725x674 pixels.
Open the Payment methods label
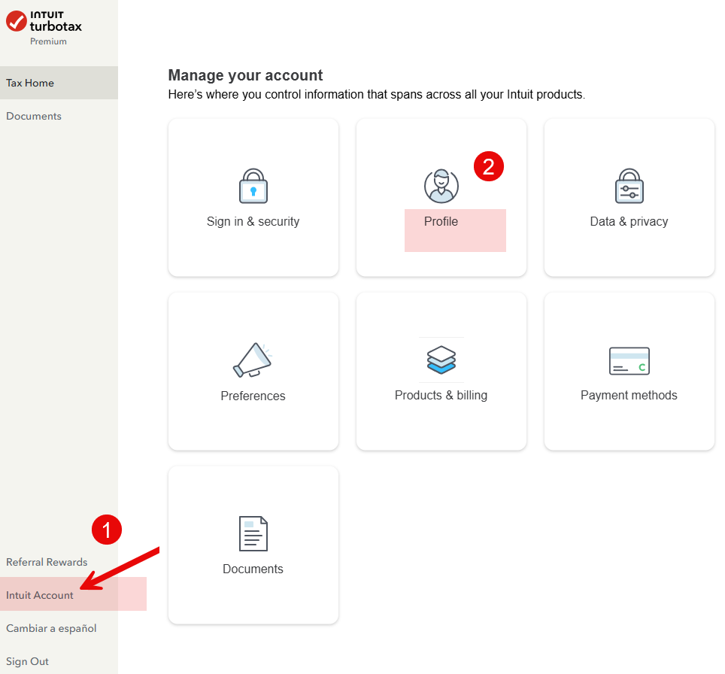click(x=629, y=396)
